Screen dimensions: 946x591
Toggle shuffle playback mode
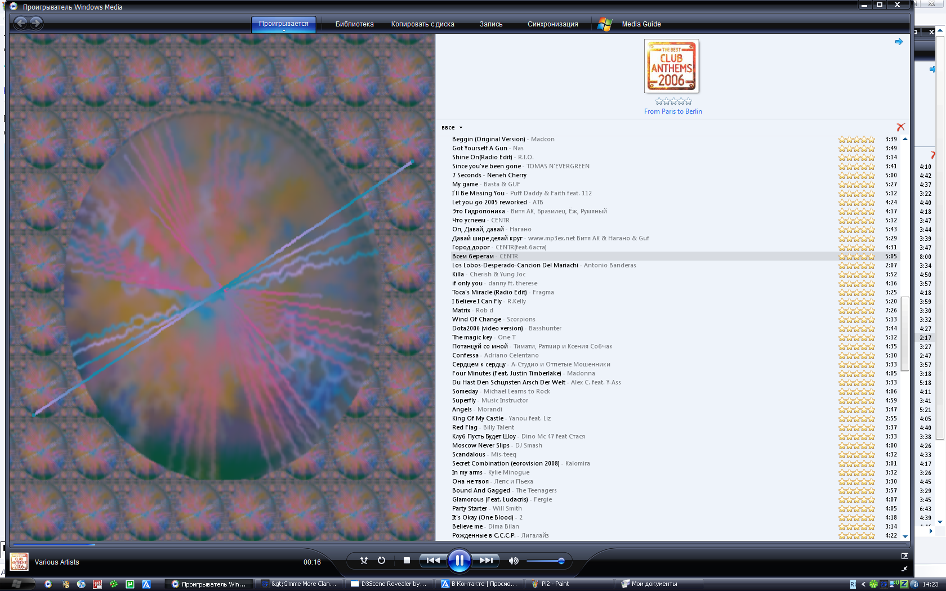click(364, 561)
